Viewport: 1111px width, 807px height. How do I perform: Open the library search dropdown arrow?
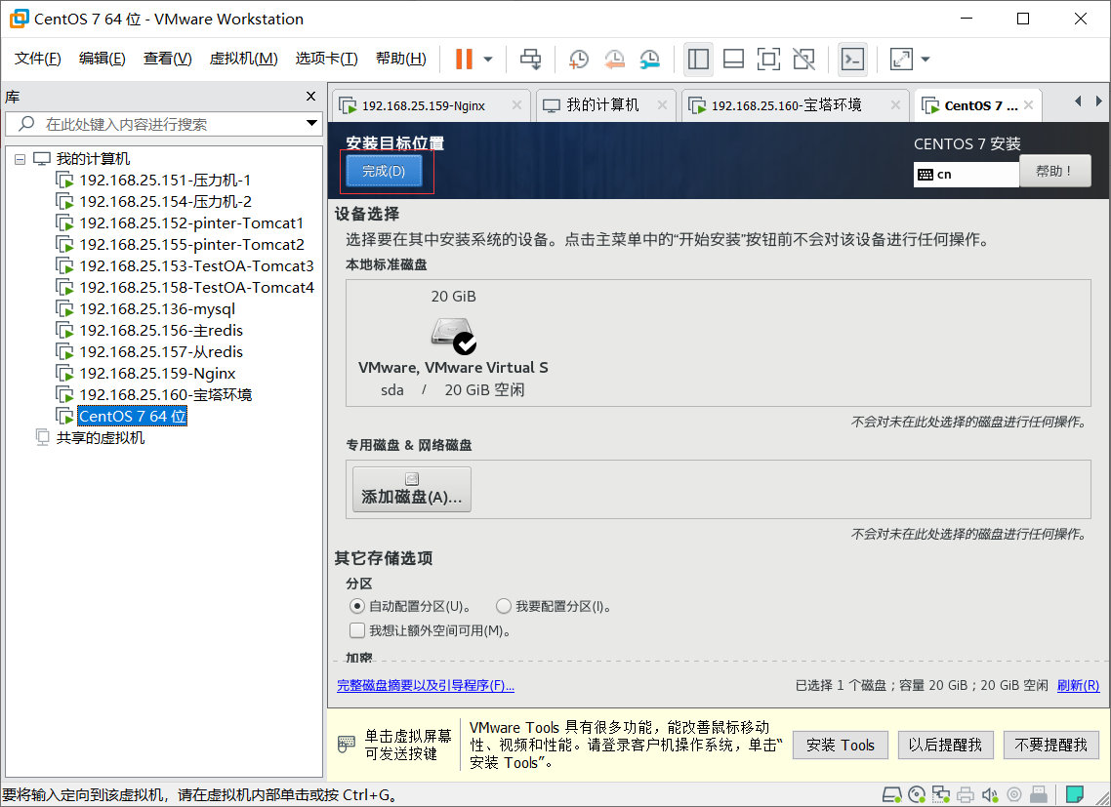[311, 123]
